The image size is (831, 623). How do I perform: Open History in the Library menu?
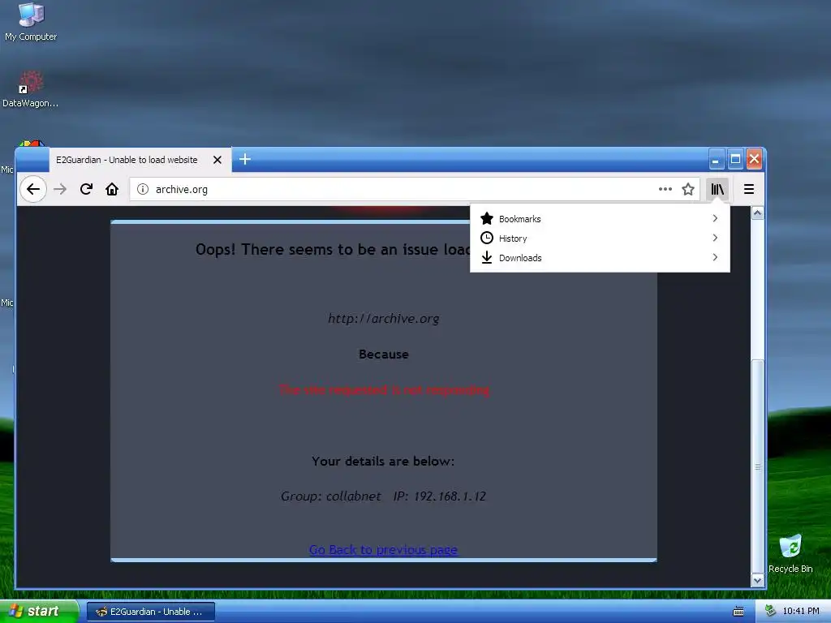[x=600, y=238]
